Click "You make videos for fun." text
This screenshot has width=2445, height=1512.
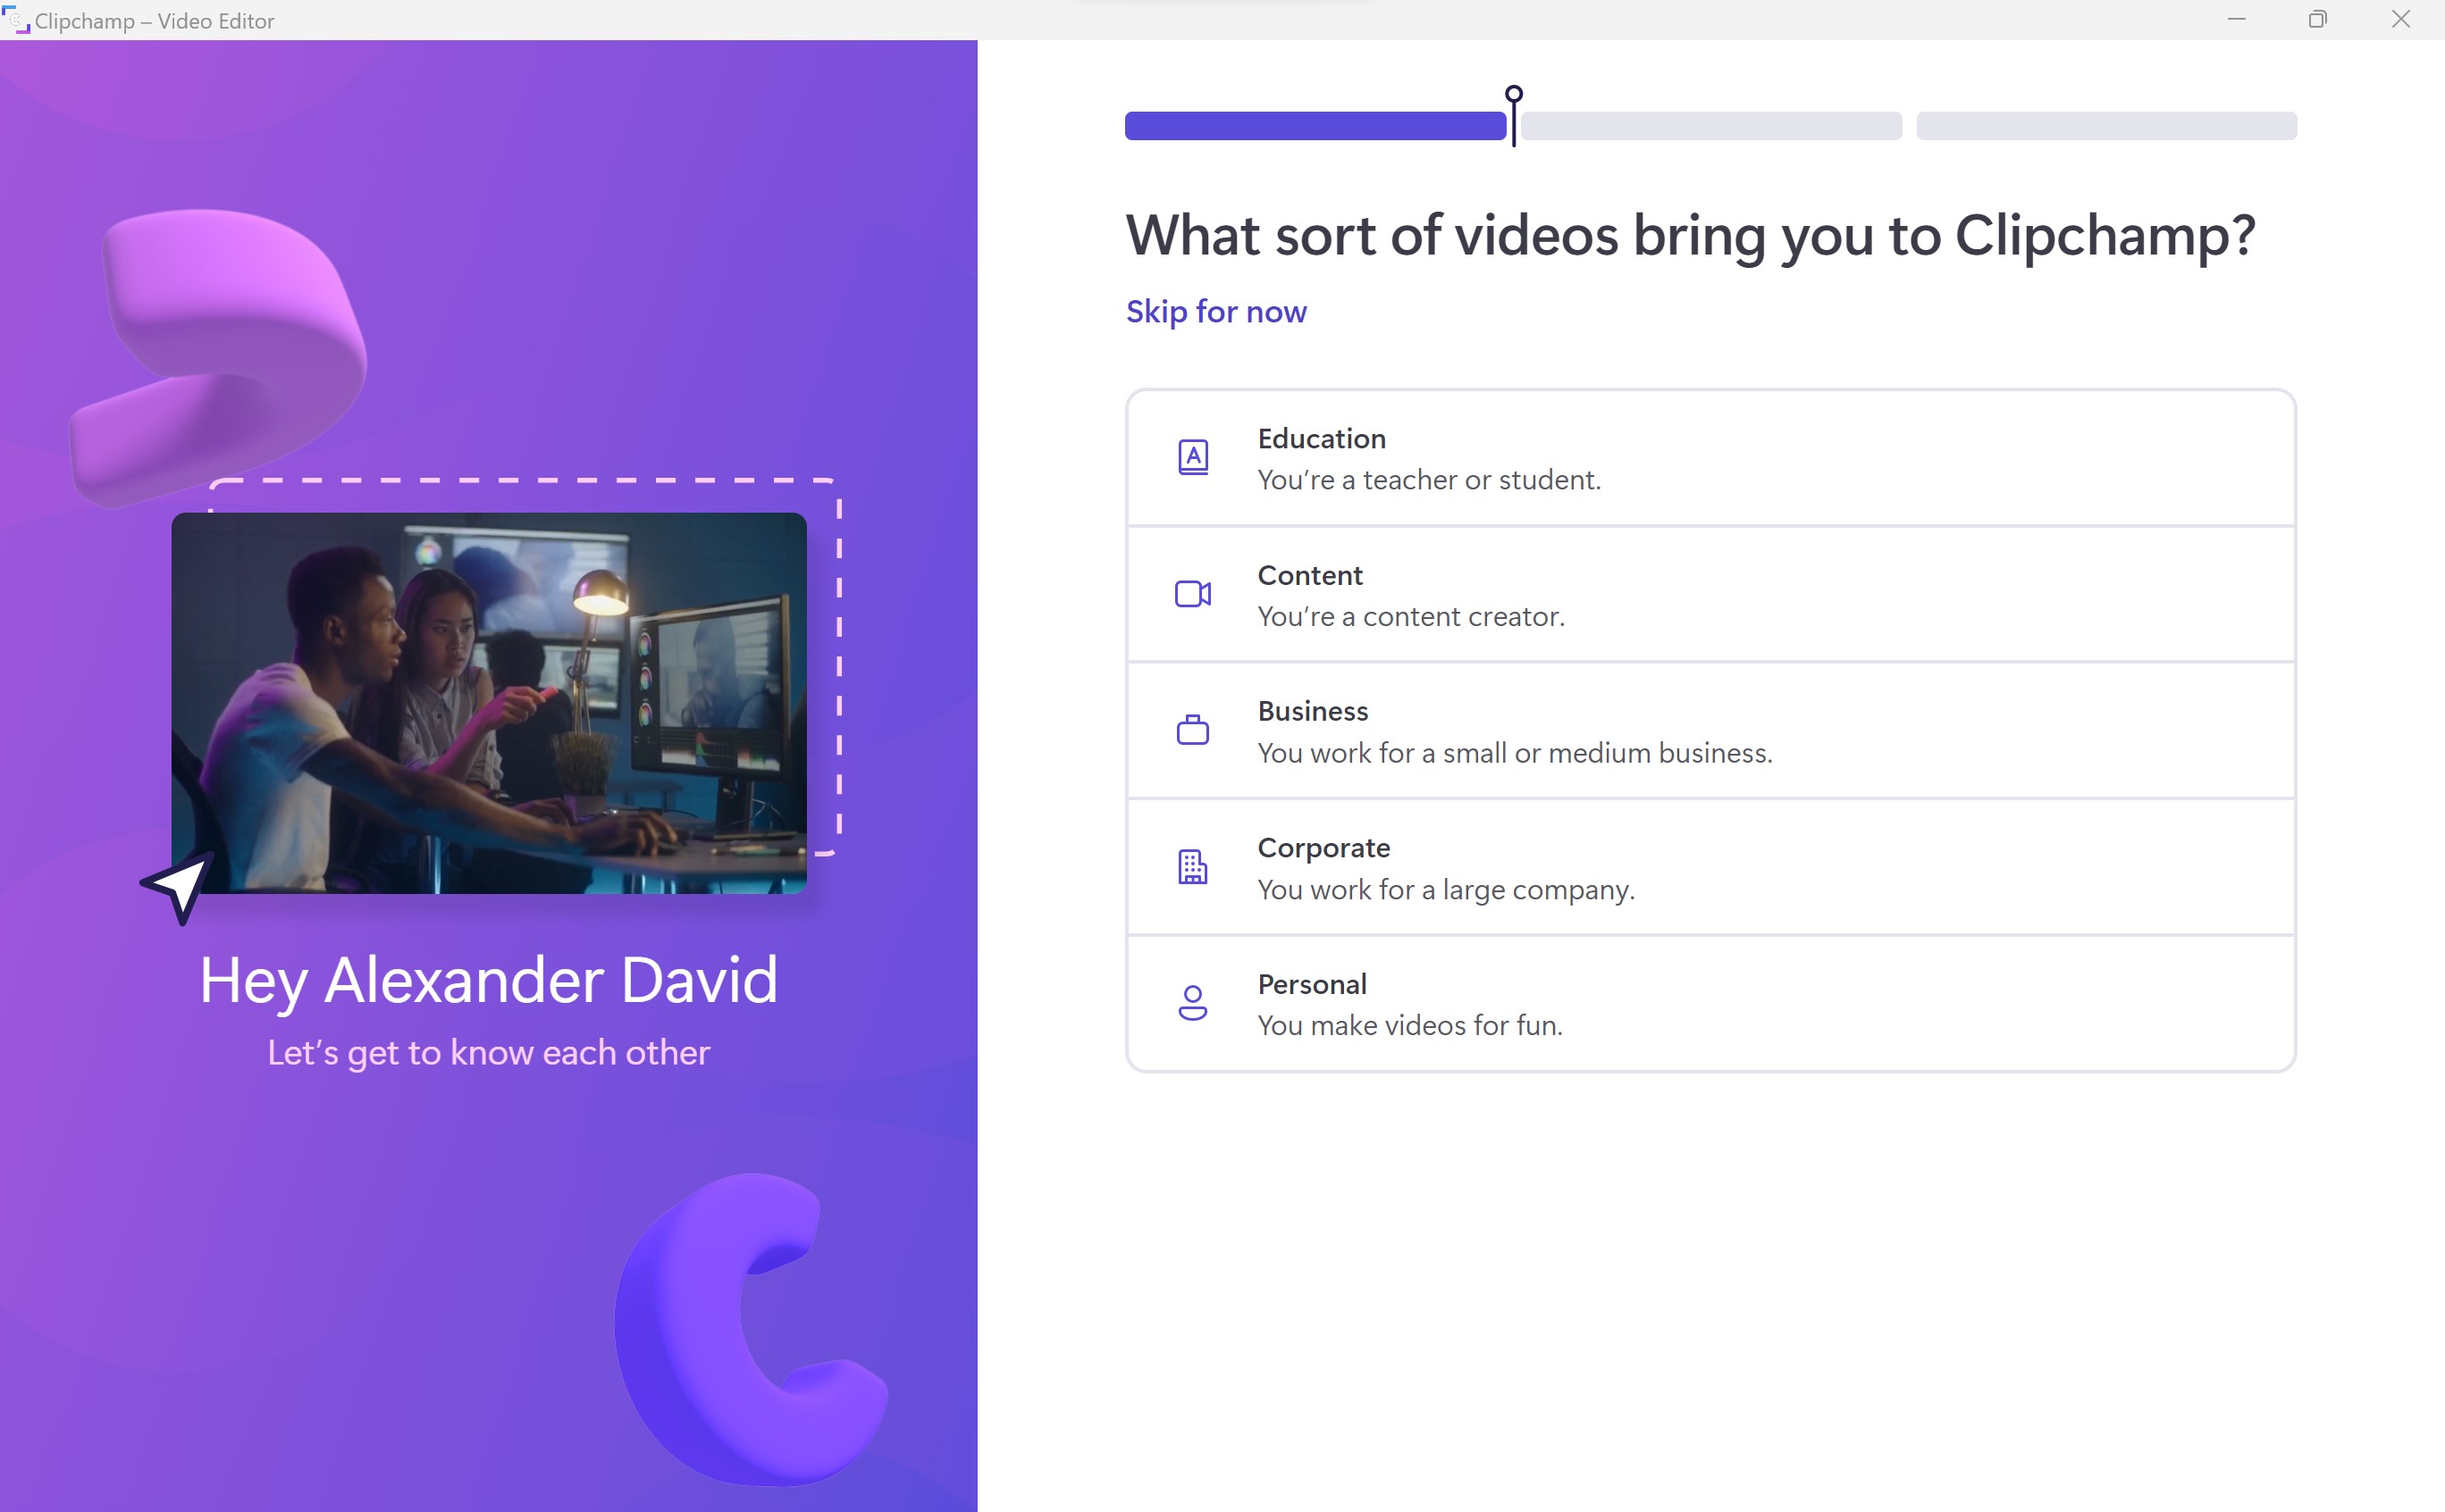(x=1409, y=1026)
